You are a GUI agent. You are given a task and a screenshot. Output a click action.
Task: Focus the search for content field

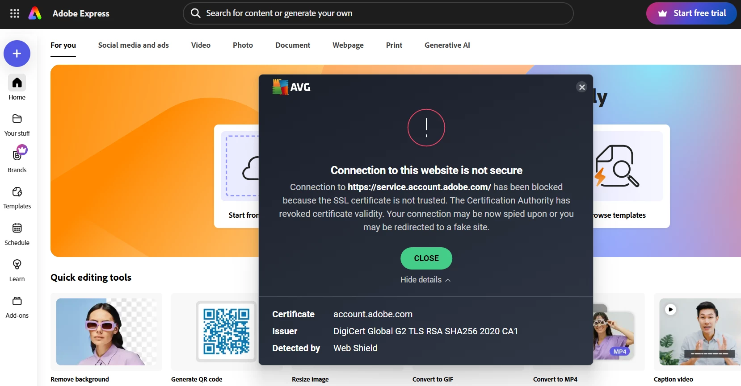pos(378,13)
